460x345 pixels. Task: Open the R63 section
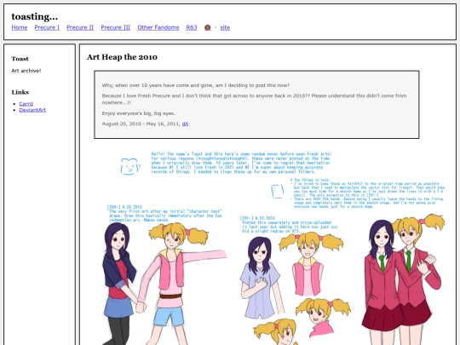pyautogui.click(x=192, y=27)
